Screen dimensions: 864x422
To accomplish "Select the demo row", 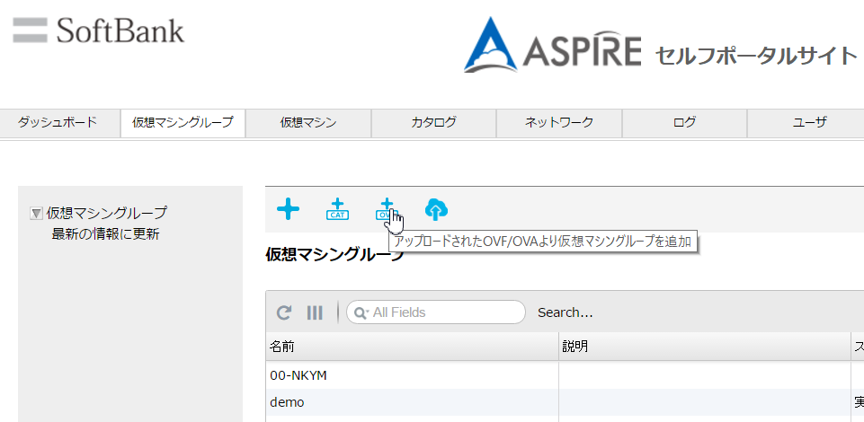I will [565, 402].
